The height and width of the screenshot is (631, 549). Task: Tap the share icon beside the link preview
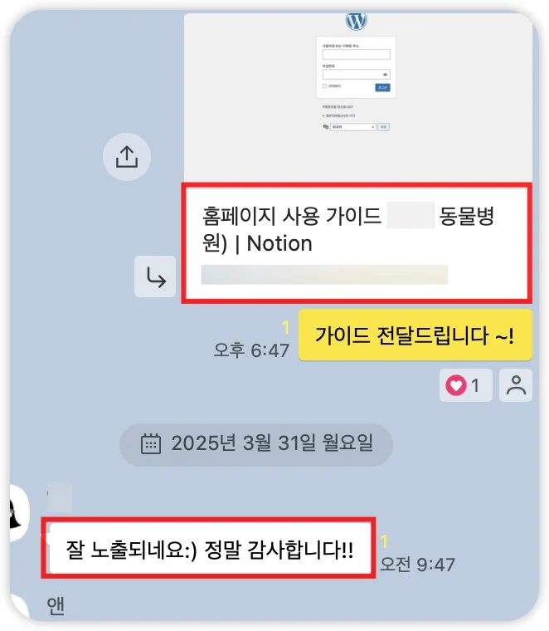point(127,157)
